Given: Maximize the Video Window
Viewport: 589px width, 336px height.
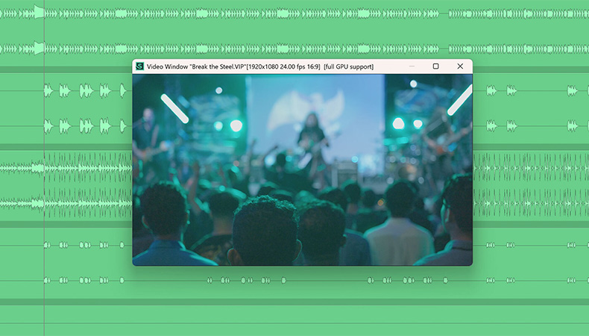Looking at the screenshot, I should pyautogui.click(x=435, y=66).
